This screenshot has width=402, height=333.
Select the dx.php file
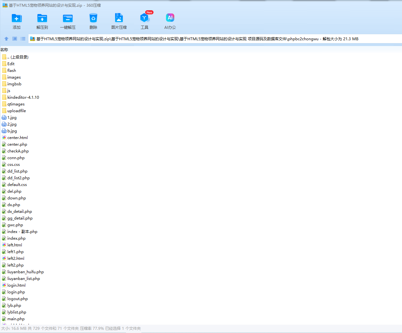[11, 205]
